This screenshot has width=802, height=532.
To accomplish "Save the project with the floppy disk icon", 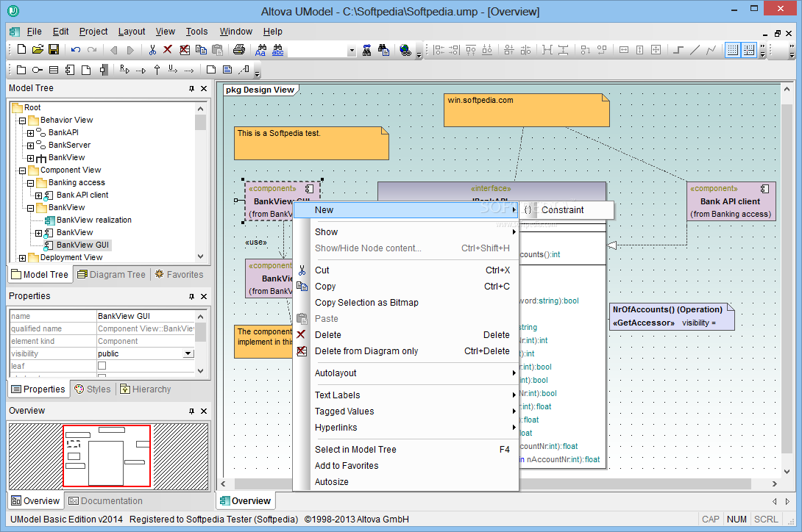I will (54, 49).
